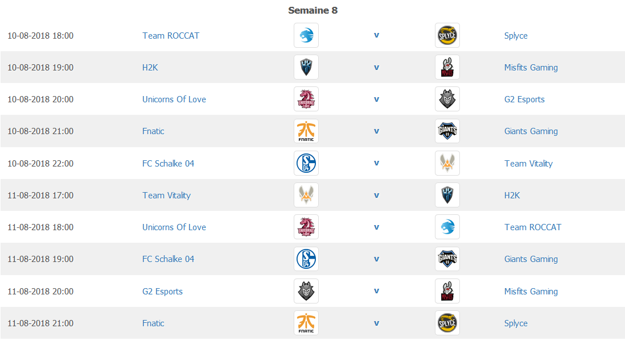The image size is (625, 345).
Task: Open G2 Esports logo in 10-08 20:00 row
Action: click(447, 99)
